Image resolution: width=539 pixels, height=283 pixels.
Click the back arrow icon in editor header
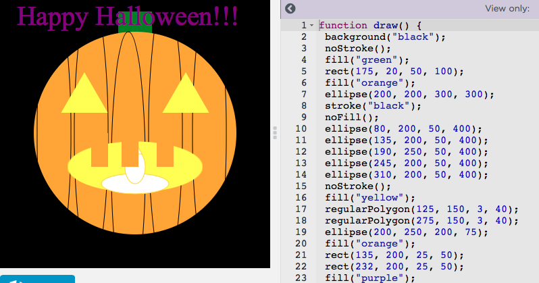pos(290,9)
